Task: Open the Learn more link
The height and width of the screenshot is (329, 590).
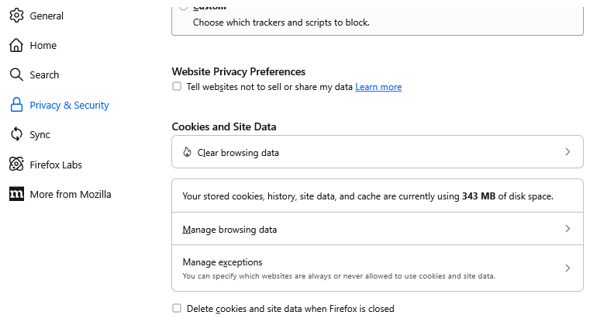Action: (x=378, y=87)
